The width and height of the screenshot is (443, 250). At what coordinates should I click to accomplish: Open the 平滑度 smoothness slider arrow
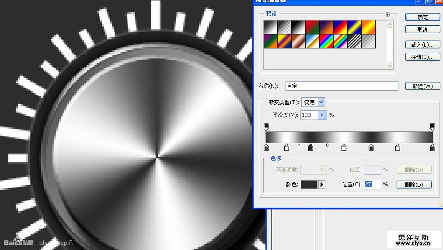click(x=322, y=115)
